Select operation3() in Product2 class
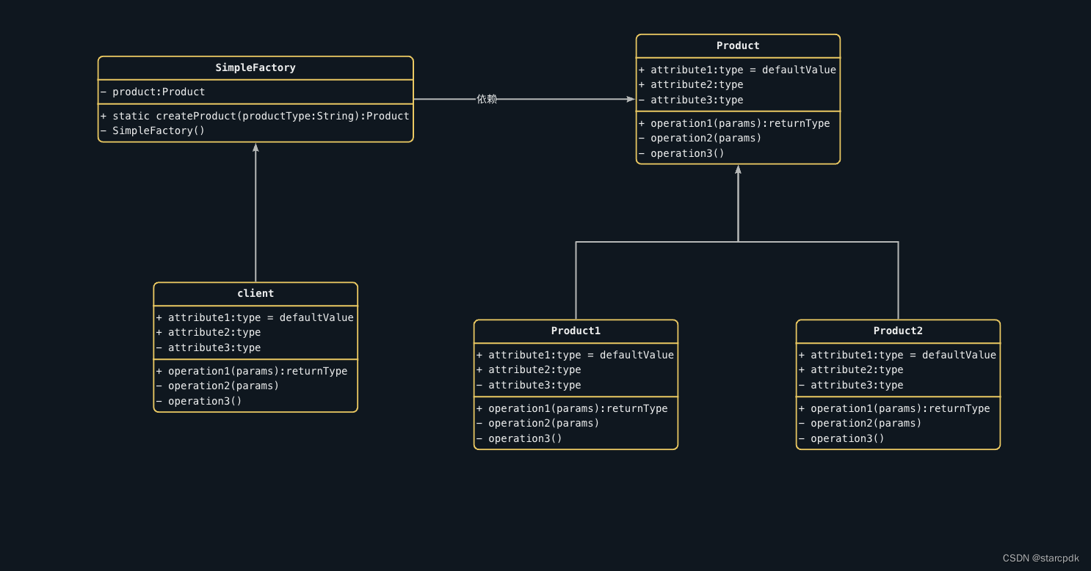Image resolution: width=1091 pixels, height=571 pixels. [x=841, y=438]
